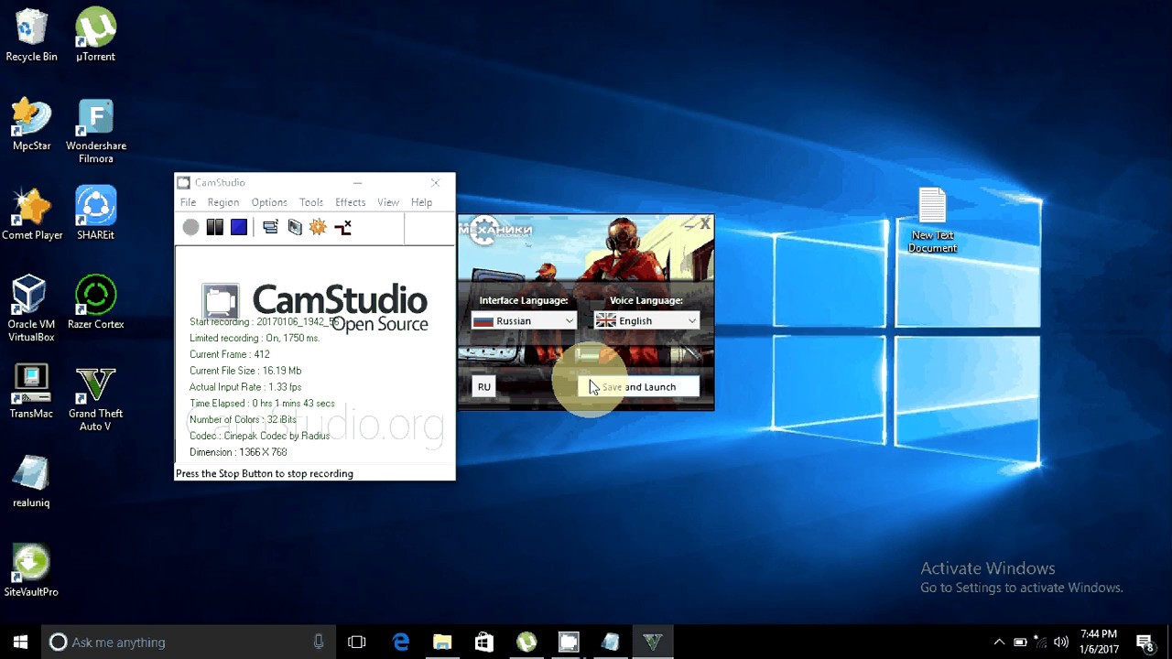Viewport: 1172px width, 659px height.
Task: Expand the Interface Language dropdown
Action: 524,320
